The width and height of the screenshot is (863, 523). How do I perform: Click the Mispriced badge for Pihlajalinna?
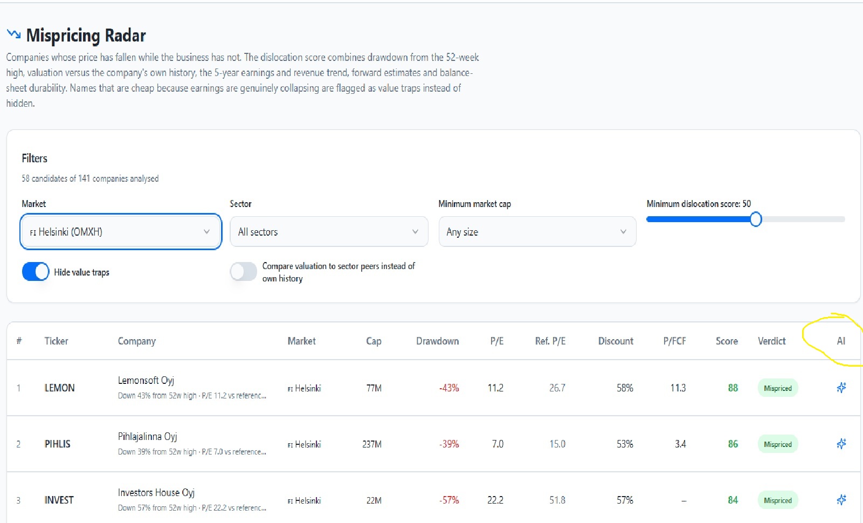tap(778, 444)
